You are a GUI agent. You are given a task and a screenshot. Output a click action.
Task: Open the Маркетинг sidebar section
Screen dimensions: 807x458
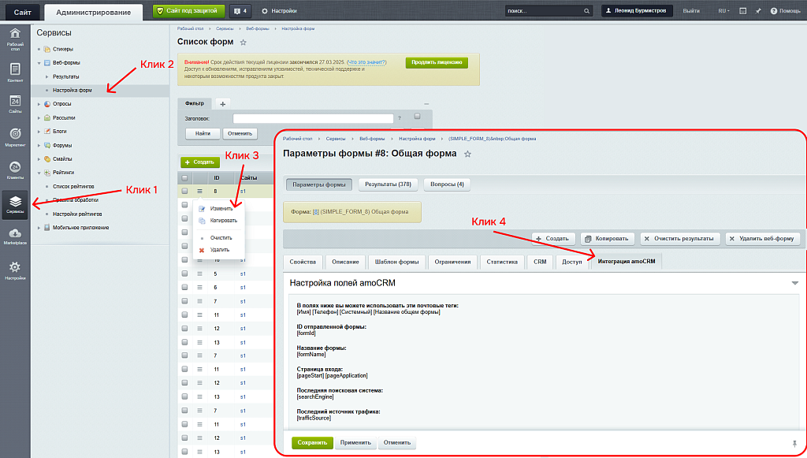click(x=15, y=137)
